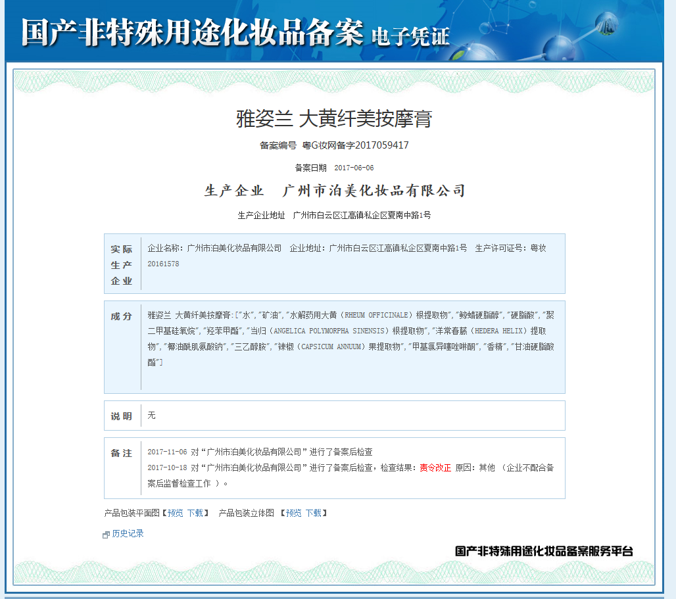Viewport: 676px width, 599px height.
Task: Open the 历史记录 history link
Action: click(128, 533)
